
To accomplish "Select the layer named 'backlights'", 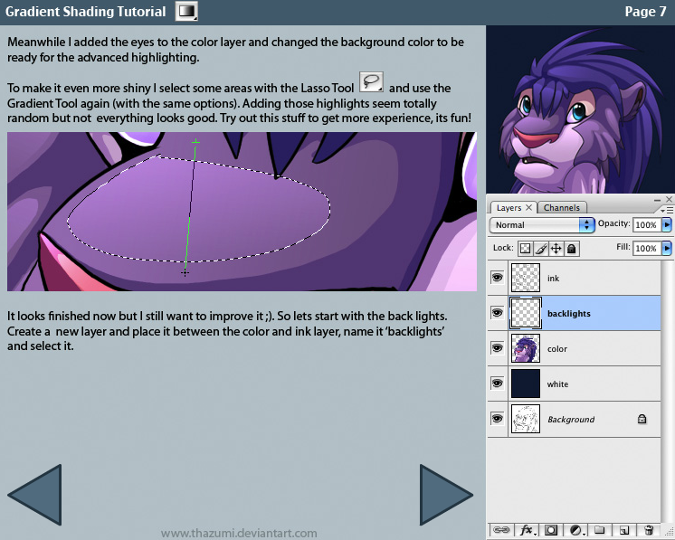I will 575,313.
